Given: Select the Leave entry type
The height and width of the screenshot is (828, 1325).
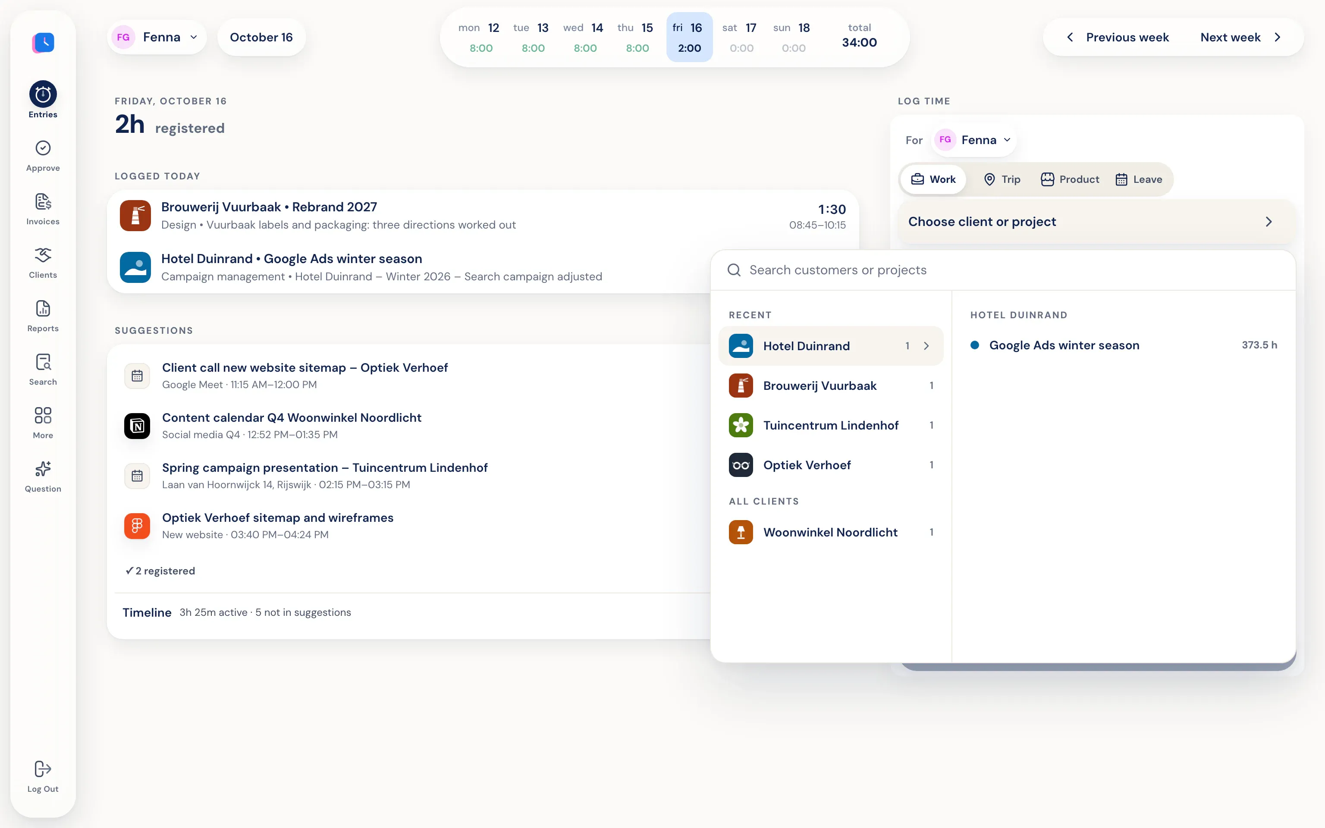Looking at the screenshot, I should tap(1139, 180).
